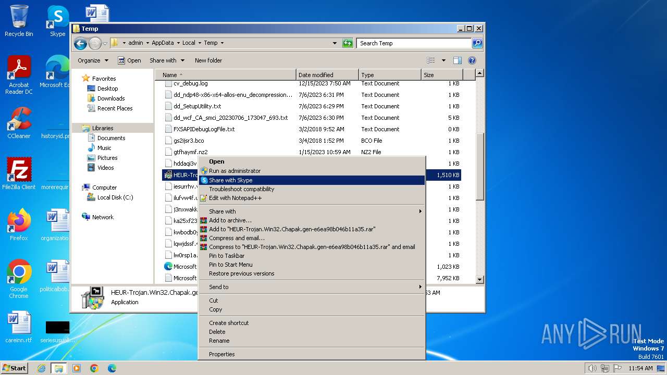Launch Acrobat Reader DC from the desktop

[19, 75]
